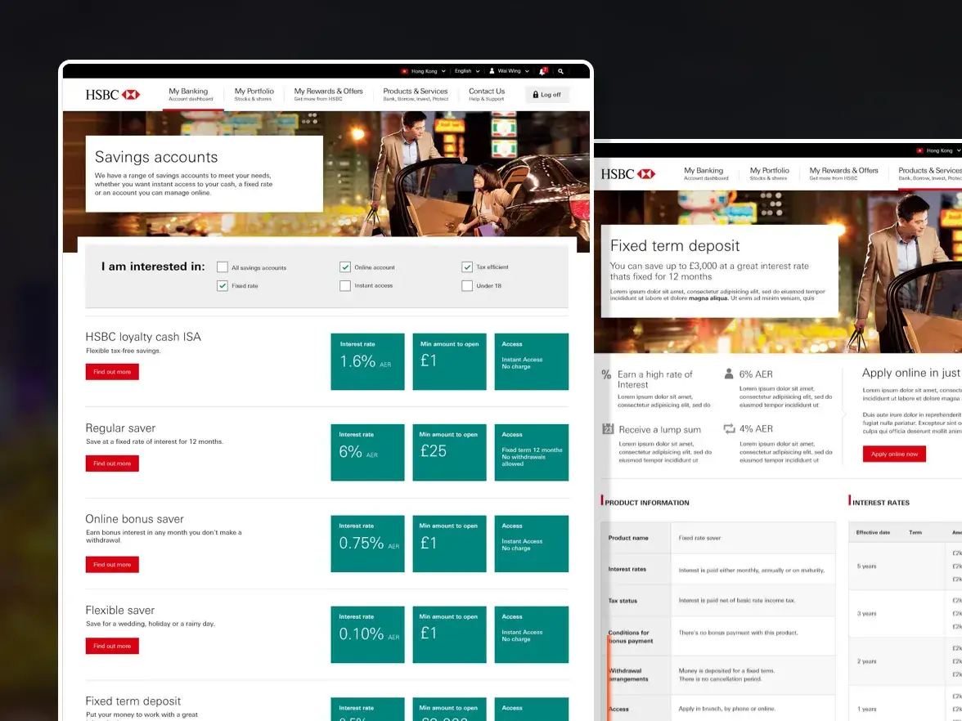Viewport: 962px width, 721px height.
Task: Click the 1.6% AER interest rate tile
Action: pyautogui.click(x=367, y=361)
